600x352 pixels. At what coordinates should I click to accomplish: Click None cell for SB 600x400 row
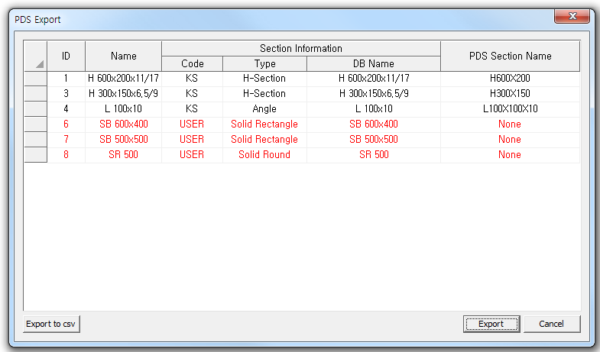point(510,124)
